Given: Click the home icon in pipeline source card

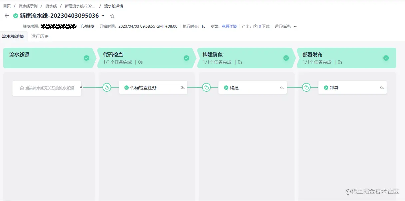Looking at the screenshot, I should 22,88.
